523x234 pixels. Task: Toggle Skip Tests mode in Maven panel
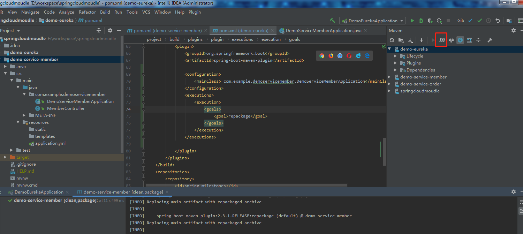coord(450,40)
